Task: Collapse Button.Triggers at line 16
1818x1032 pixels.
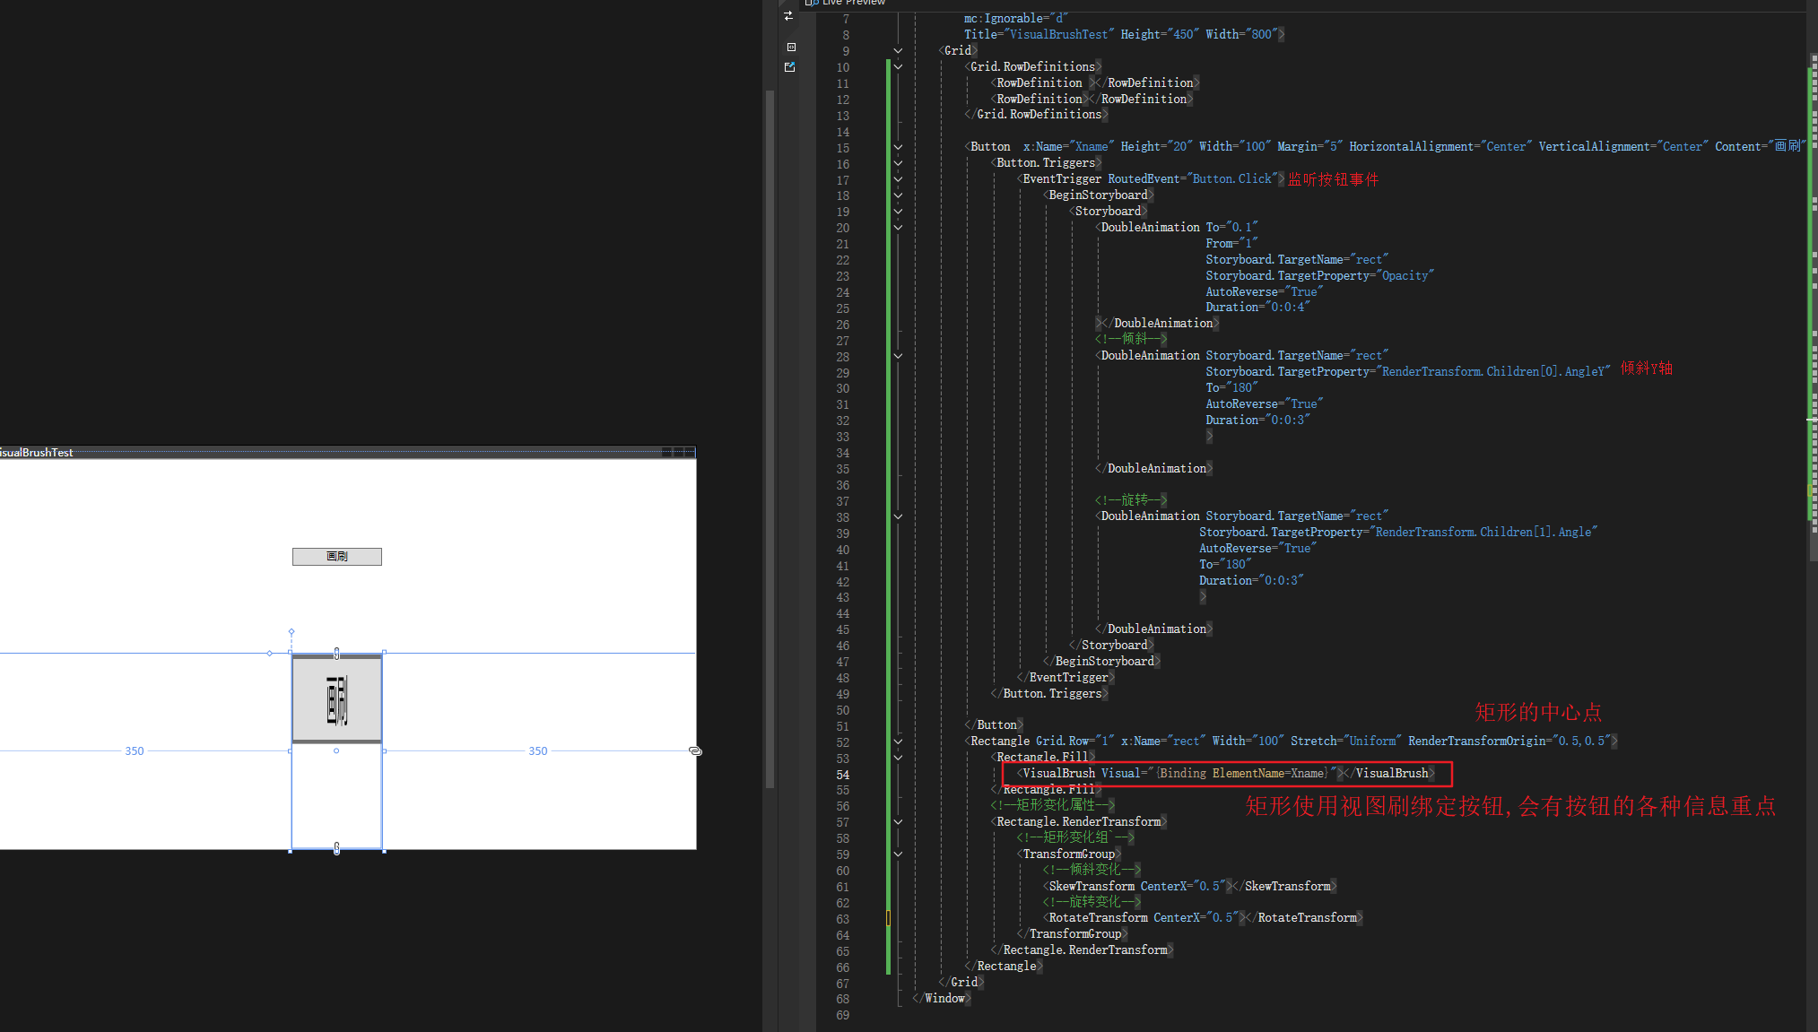Action: click(898, 162)
